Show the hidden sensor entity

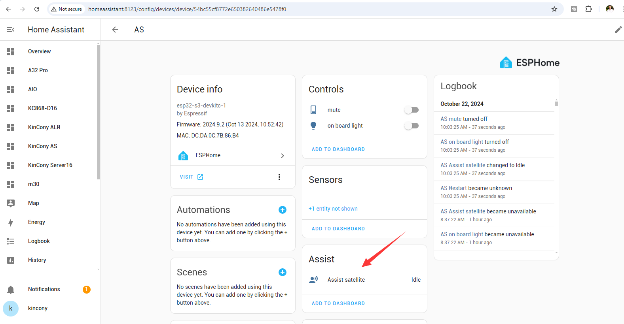(333, 209)
